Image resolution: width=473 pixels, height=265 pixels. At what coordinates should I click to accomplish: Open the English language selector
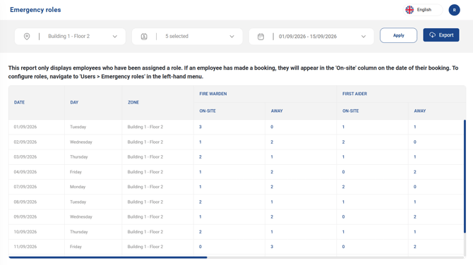(423, 10)
